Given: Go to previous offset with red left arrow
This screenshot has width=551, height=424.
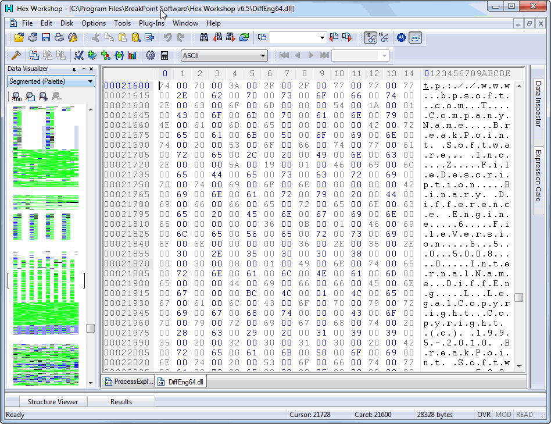Looking at the screenshot, I should coord(334,37).
